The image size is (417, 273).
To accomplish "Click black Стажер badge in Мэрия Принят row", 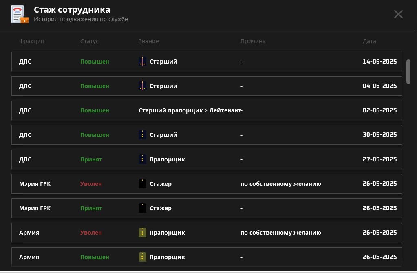I will click(x=142, y=208).
